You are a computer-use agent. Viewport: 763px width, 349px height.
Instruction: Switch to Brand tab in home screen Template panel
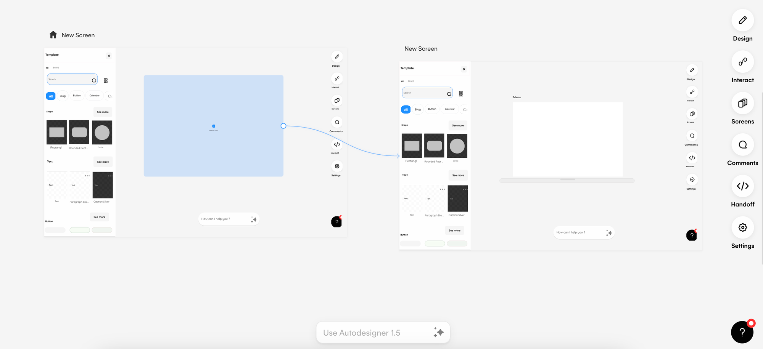click(56, 67)
